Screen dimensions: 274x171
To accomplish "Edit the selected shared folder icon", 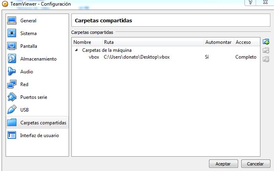I will [x=266, y=51].
